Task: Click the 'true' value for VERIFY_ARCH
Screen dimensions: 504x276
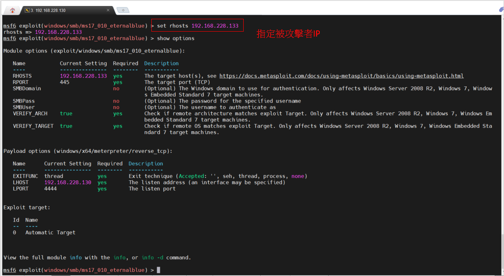Action: click(66, 113)
